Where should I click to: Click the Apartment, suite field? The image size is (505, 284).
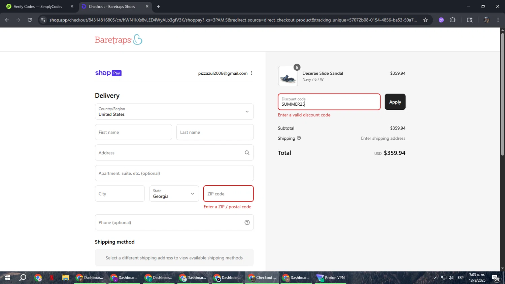coord(174,173)
